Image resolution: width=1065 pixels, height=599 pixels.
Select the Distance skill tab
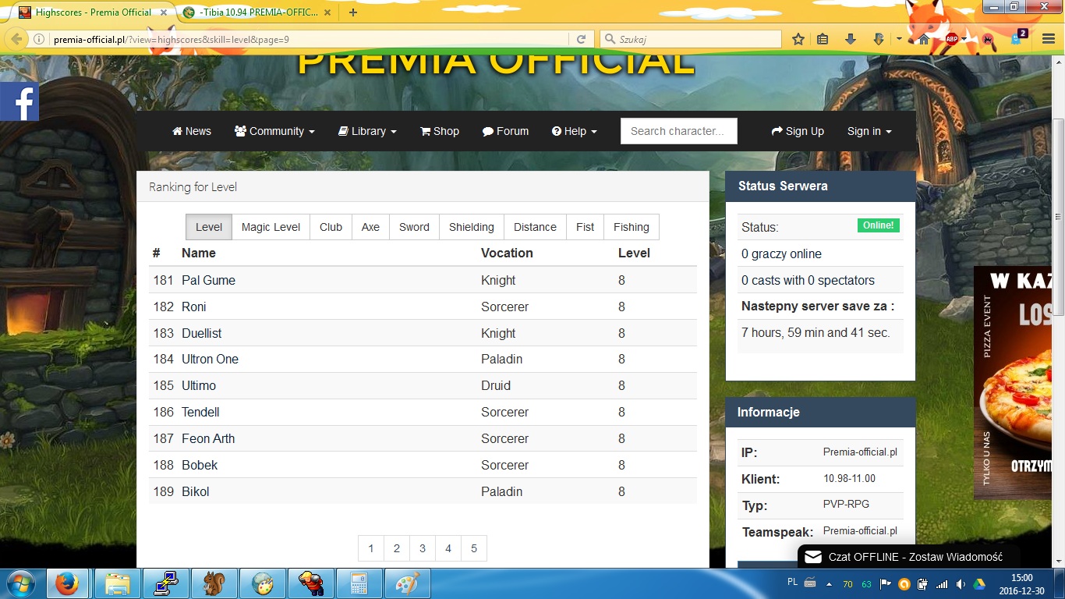[535, 227]
